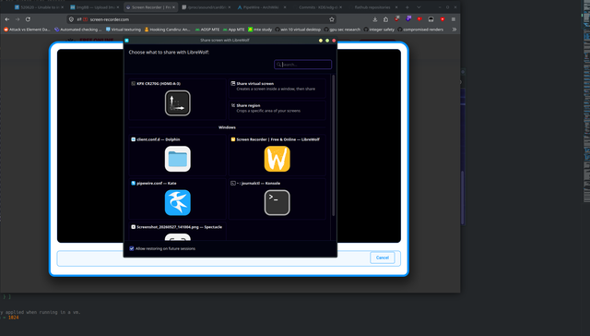
Task: Switch to the ImgBB Upload tab
Action: pos(94,7)
